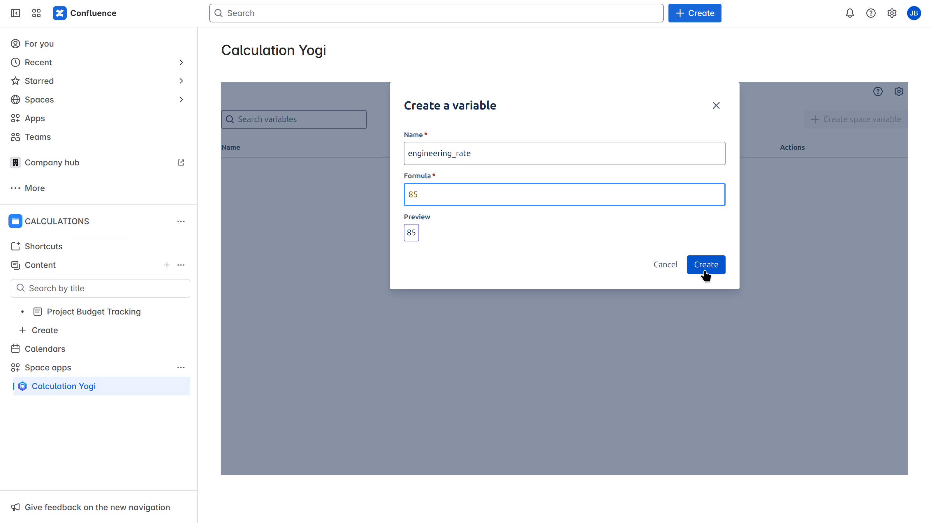
Task: Click Create to save the engineering_rate variable
Action: click(x=705, y=264)
